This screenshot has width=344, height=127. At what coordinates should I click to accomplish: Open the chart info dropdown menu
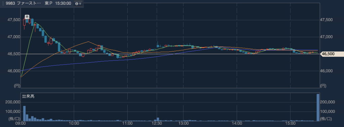pyautogui.click(x=78, y=4)
